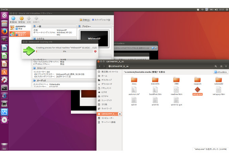Viewport: 229px width, 159px height.
Task: Open ホーム Home in the file manager sidebar
Action: (x=109, y=76)
